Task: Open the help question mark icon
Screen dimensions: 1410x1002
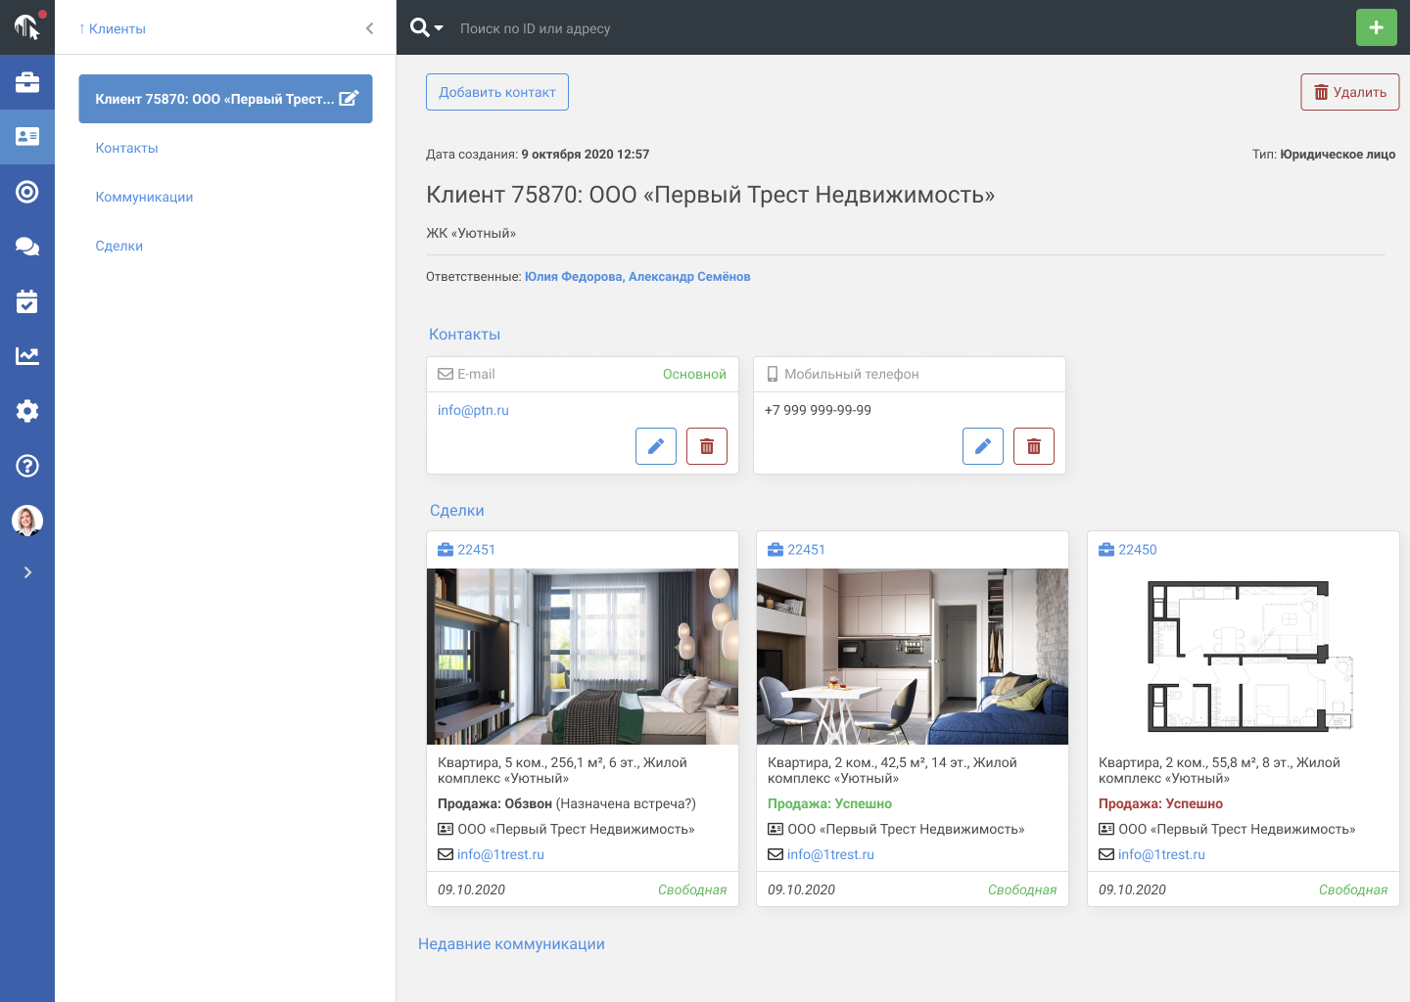Action: point(27,466)
